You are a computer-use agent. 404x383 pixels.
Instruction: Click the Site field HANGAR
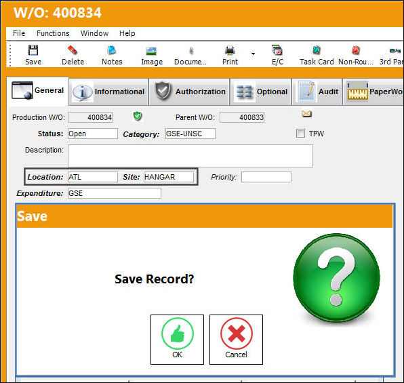[x=169, y=177]
